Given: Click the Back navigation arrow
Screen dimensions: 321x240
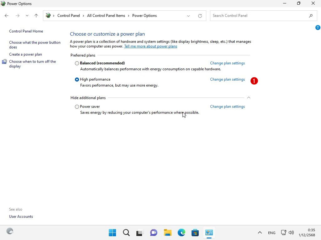Looking at the screenshot, I should click(7, 16).
